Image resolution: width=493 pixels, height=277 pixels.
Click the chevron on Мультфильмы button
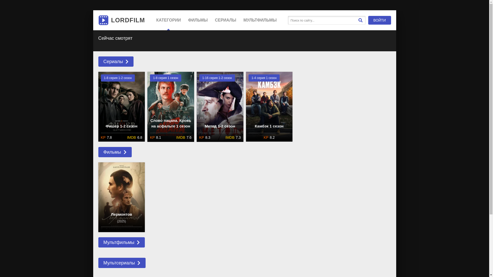(138, 242)
